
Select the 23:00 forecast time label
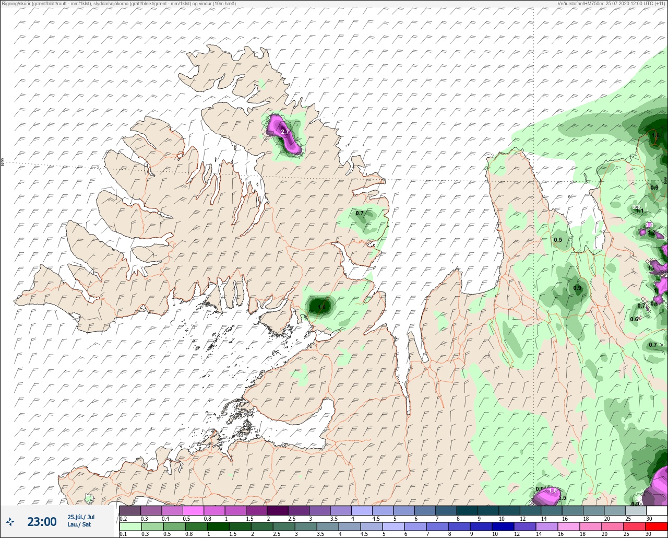point(42,521)
